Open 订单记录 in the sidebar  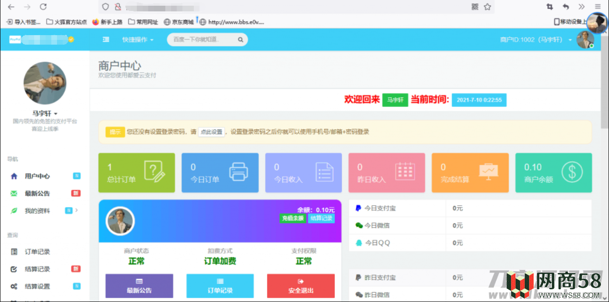[37, 252]
